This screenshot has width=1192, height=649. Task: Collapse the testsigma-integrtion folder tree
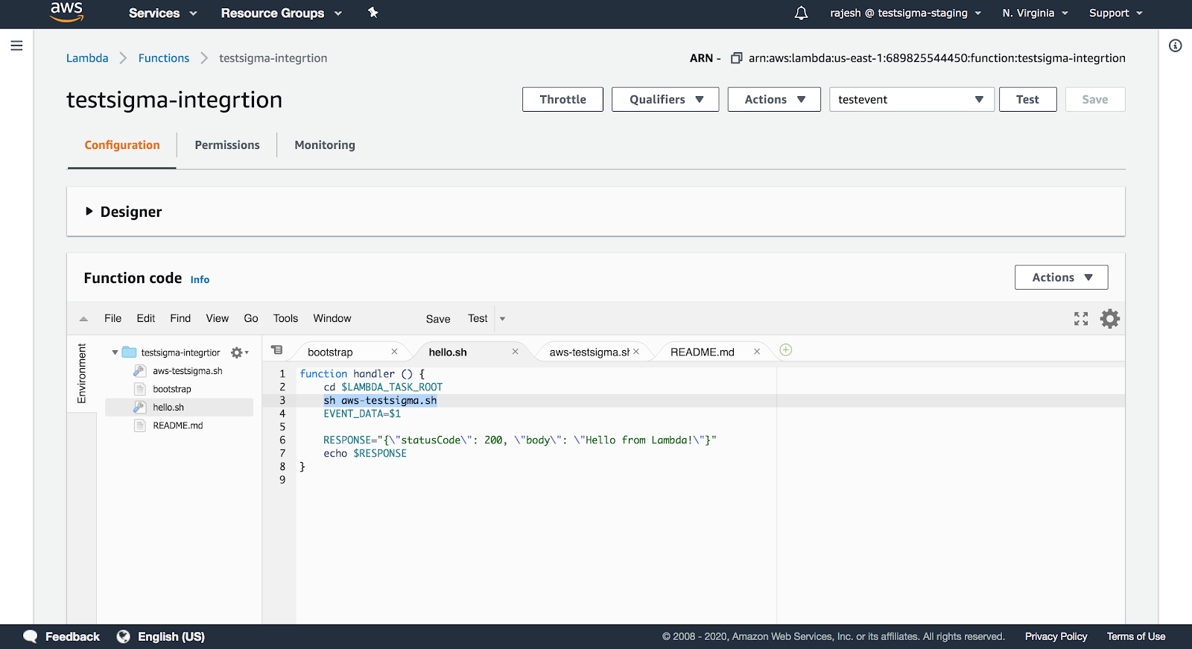tap(115, 352)
